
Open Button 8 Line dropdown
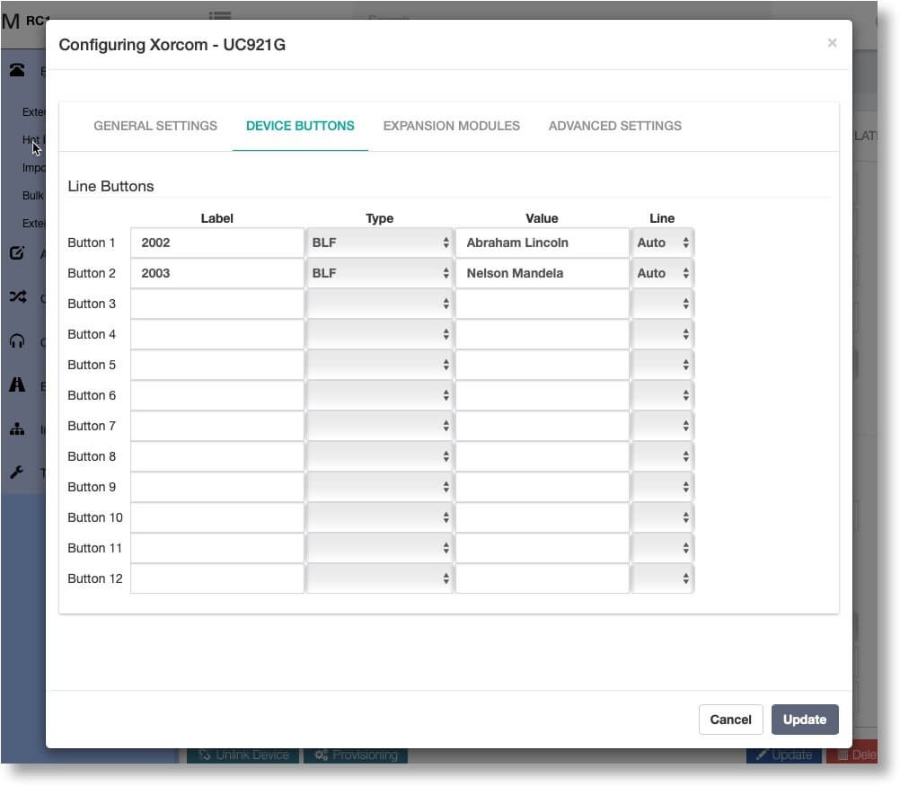coord(662,456)
